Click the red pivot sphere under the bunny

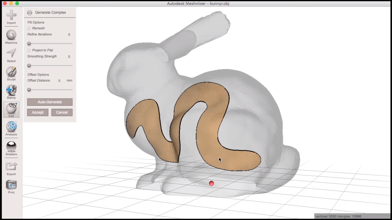(211, 183)
